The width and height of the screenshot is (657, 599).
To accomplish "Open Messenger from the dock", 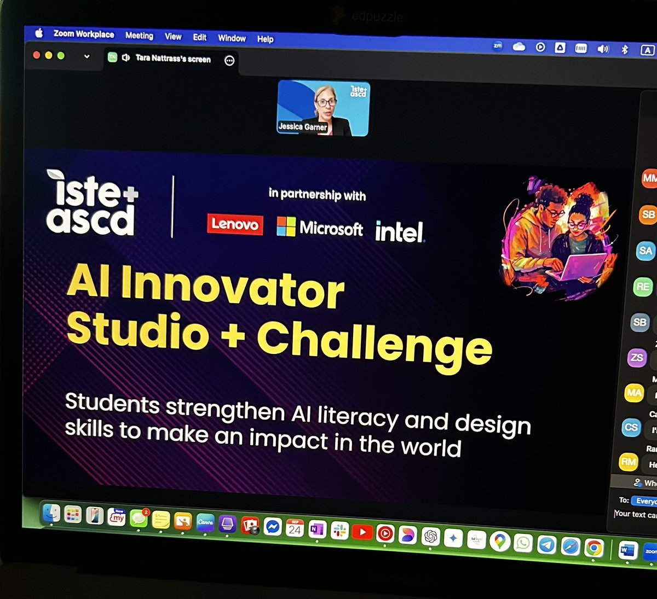I will tap(273, 527).
